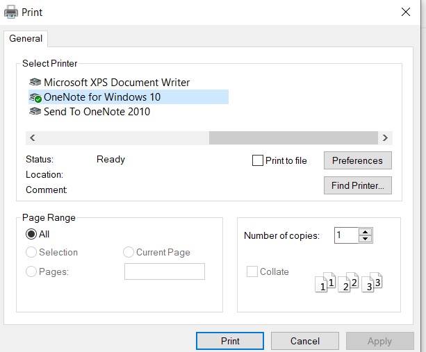Viewport: 426px width, 352px height.
Task: Choose the Pages radio button
Action: [x=31, y=271]
